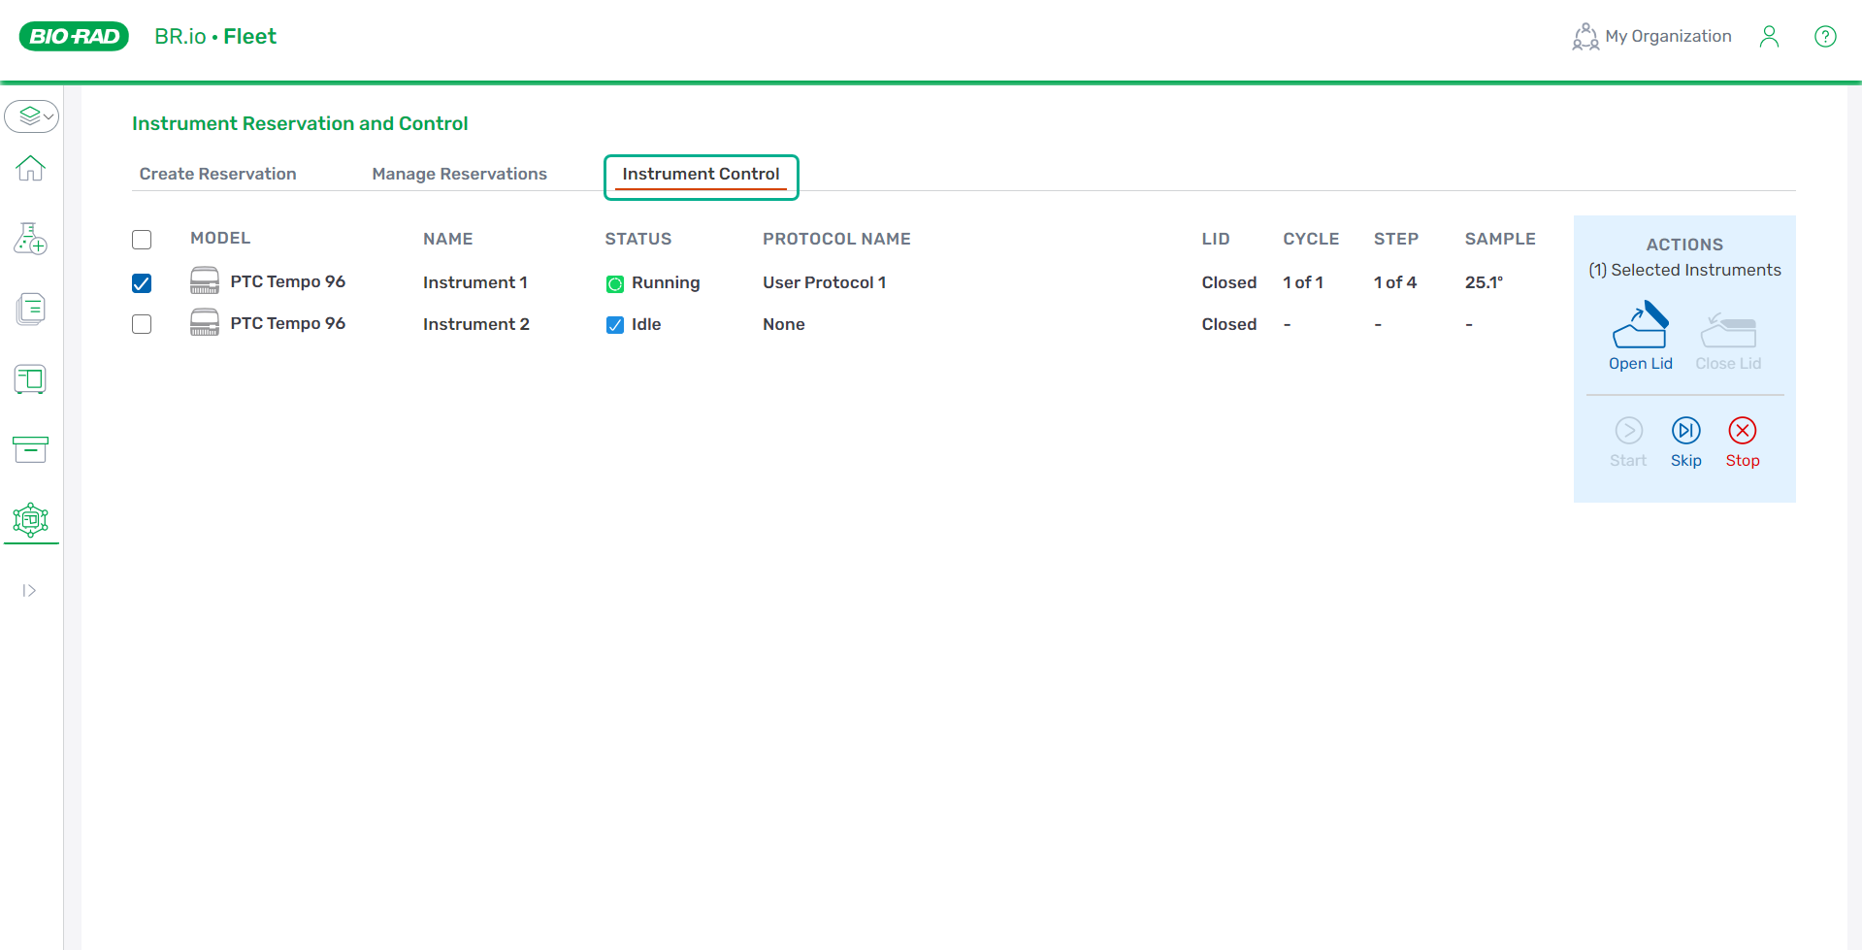The image size is (1862, 950).
Task: Open the tablet device sidebar icon
Action: tap(31, 379)
